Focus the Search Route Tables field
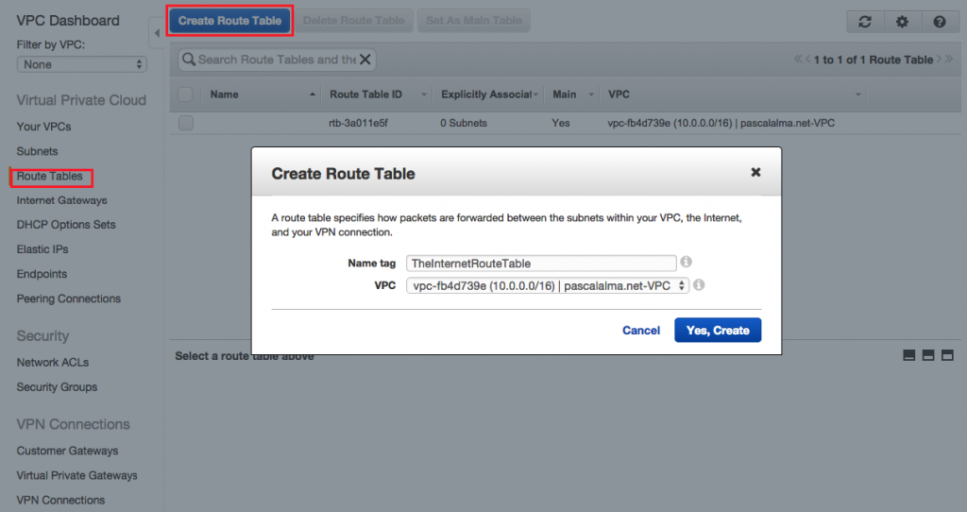The image size is (967, 512). 277,60
